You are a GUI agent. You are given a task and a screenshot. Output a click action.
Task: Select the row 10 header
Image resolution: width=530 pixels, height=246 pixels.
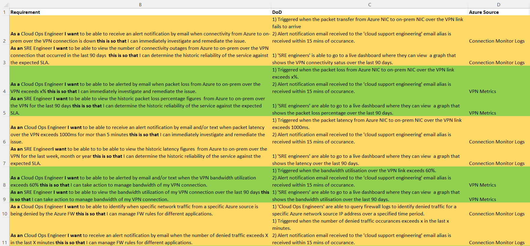(x=5, y=214)
